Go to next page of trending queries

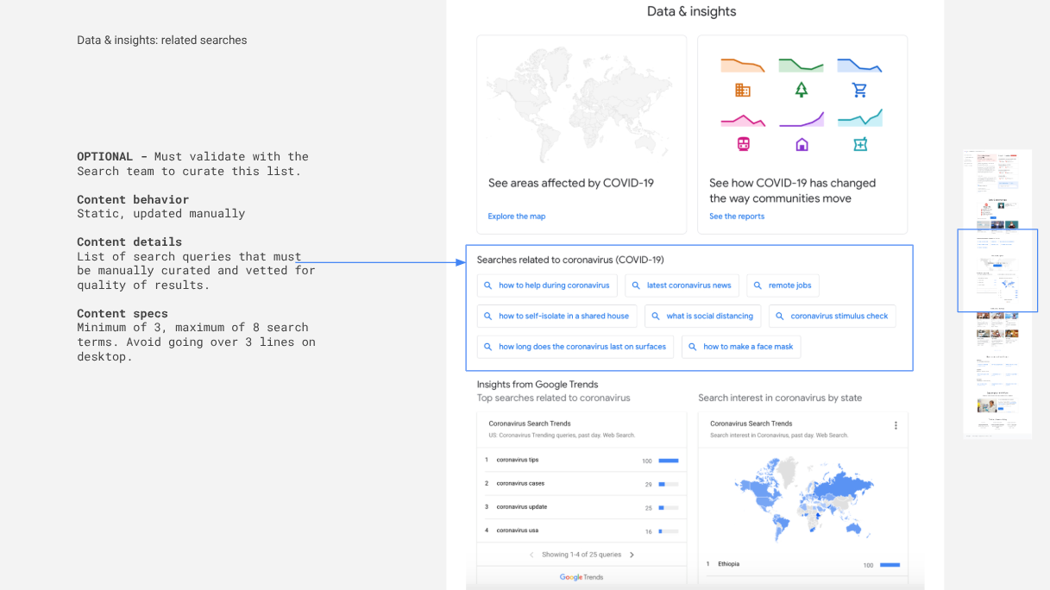632,555
